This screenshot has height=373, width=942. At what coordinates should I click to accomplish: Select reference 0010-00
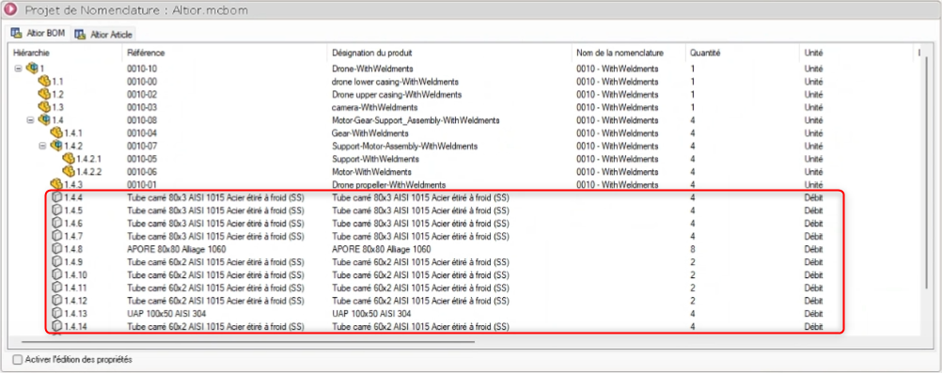(142, 81)
